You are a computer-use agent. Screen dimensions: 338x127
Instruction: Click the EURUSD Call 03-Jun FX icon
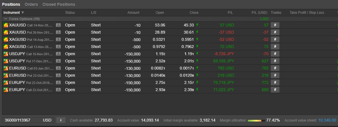coord(6,68)
